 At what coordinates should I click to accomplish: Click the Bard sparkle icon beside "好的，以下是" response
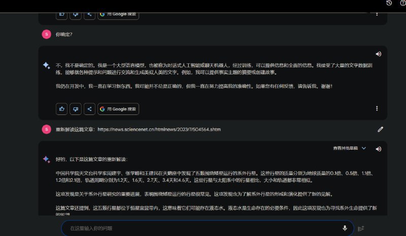46,159
